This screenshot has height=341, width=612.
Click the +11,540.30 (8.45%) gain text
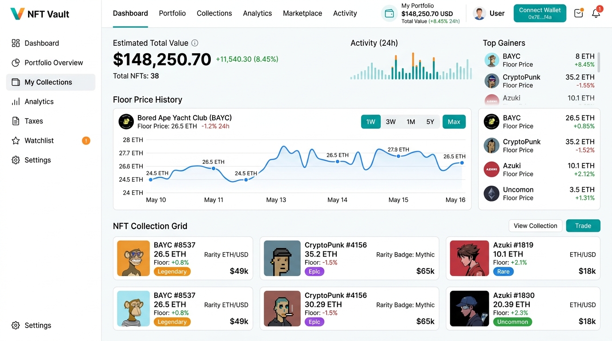247,59
